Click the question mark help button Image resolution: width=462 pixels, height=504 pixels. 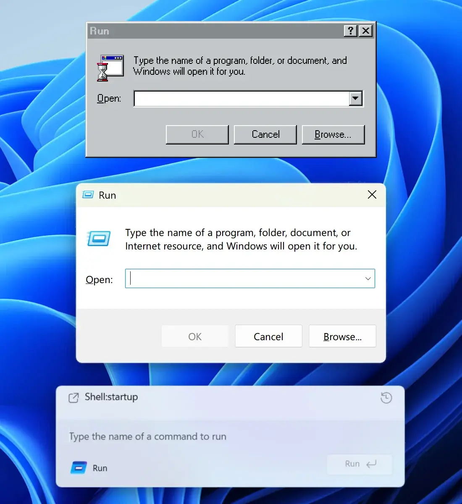click(350, 31)
